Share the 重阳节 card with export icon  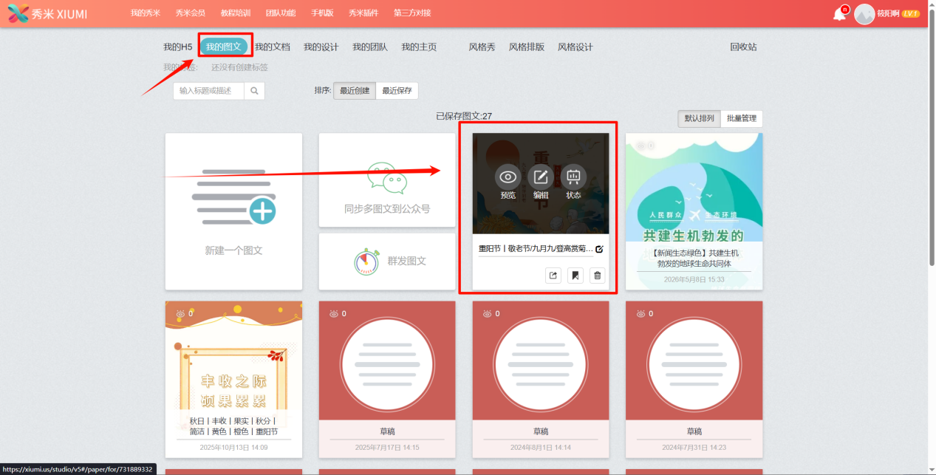[x=553, y=276]
